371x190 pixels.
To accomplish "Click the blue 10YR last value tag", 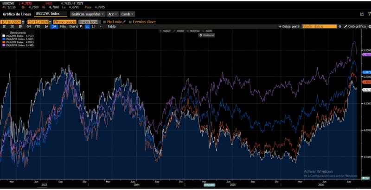I will pos(366,72).
